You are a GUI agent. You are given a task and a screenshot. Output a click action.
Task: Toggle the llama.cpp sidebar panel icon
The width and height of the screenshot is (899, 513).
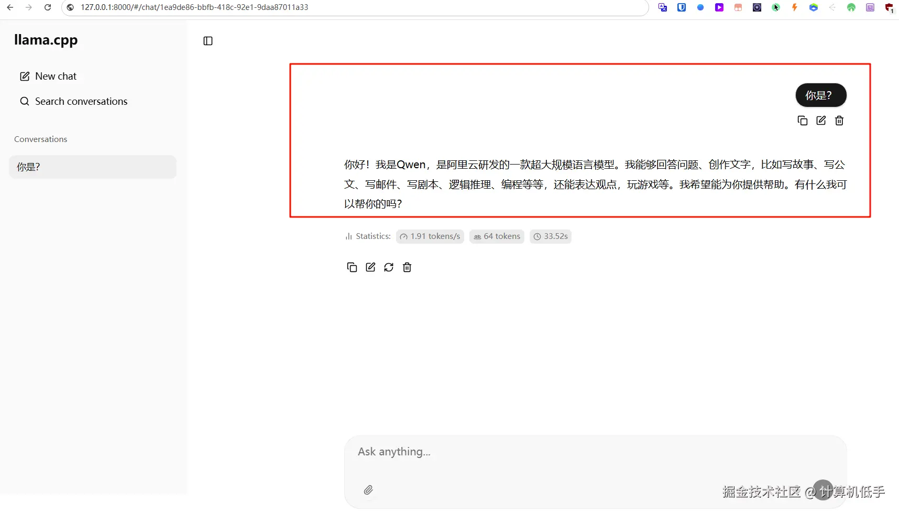click(x=208, y=41)
